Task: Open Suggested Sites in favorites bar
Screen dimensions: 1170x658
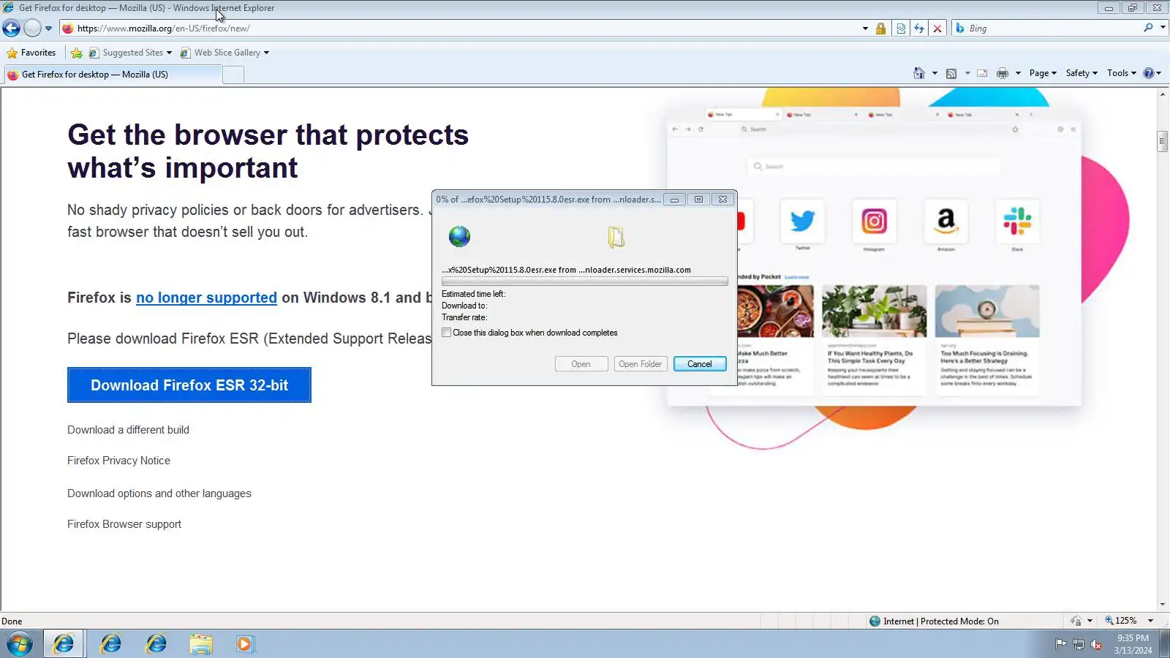Action: (x=130, y=53)
